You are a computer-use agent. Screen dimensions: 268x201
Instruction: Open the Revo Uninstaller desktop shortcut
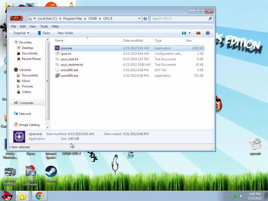point(31,176)
